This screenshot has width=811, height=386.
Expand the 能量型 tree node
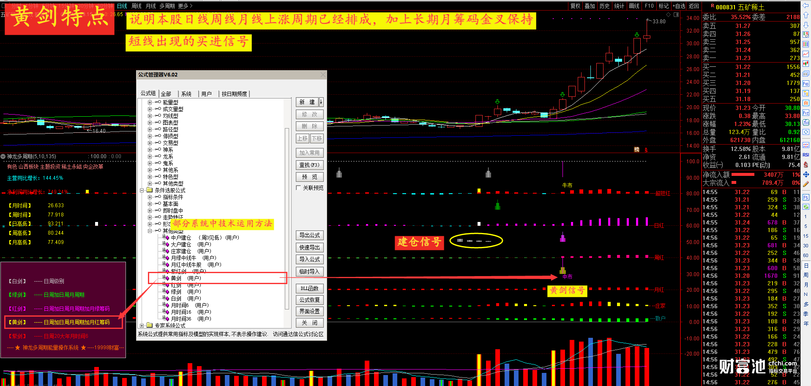[150, 102]
